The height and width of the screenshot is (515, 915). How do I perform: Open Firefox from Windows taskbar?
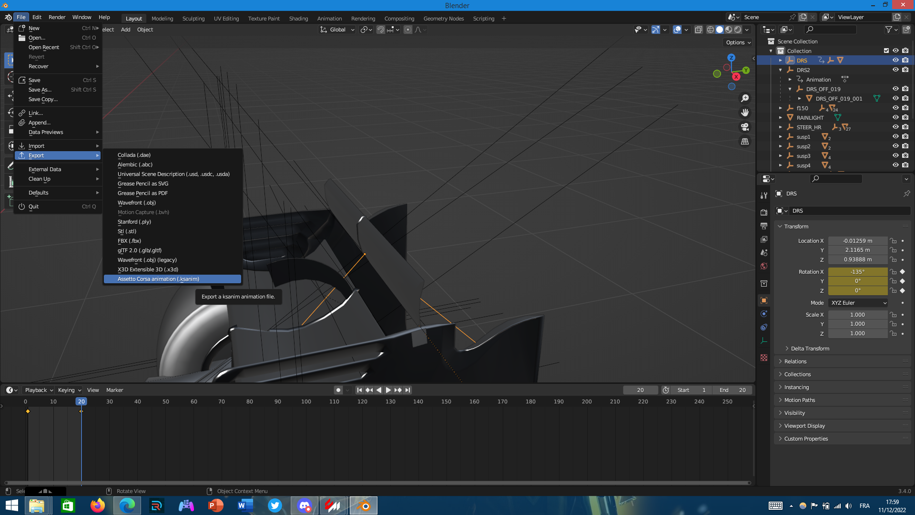(x=98, y=505)
